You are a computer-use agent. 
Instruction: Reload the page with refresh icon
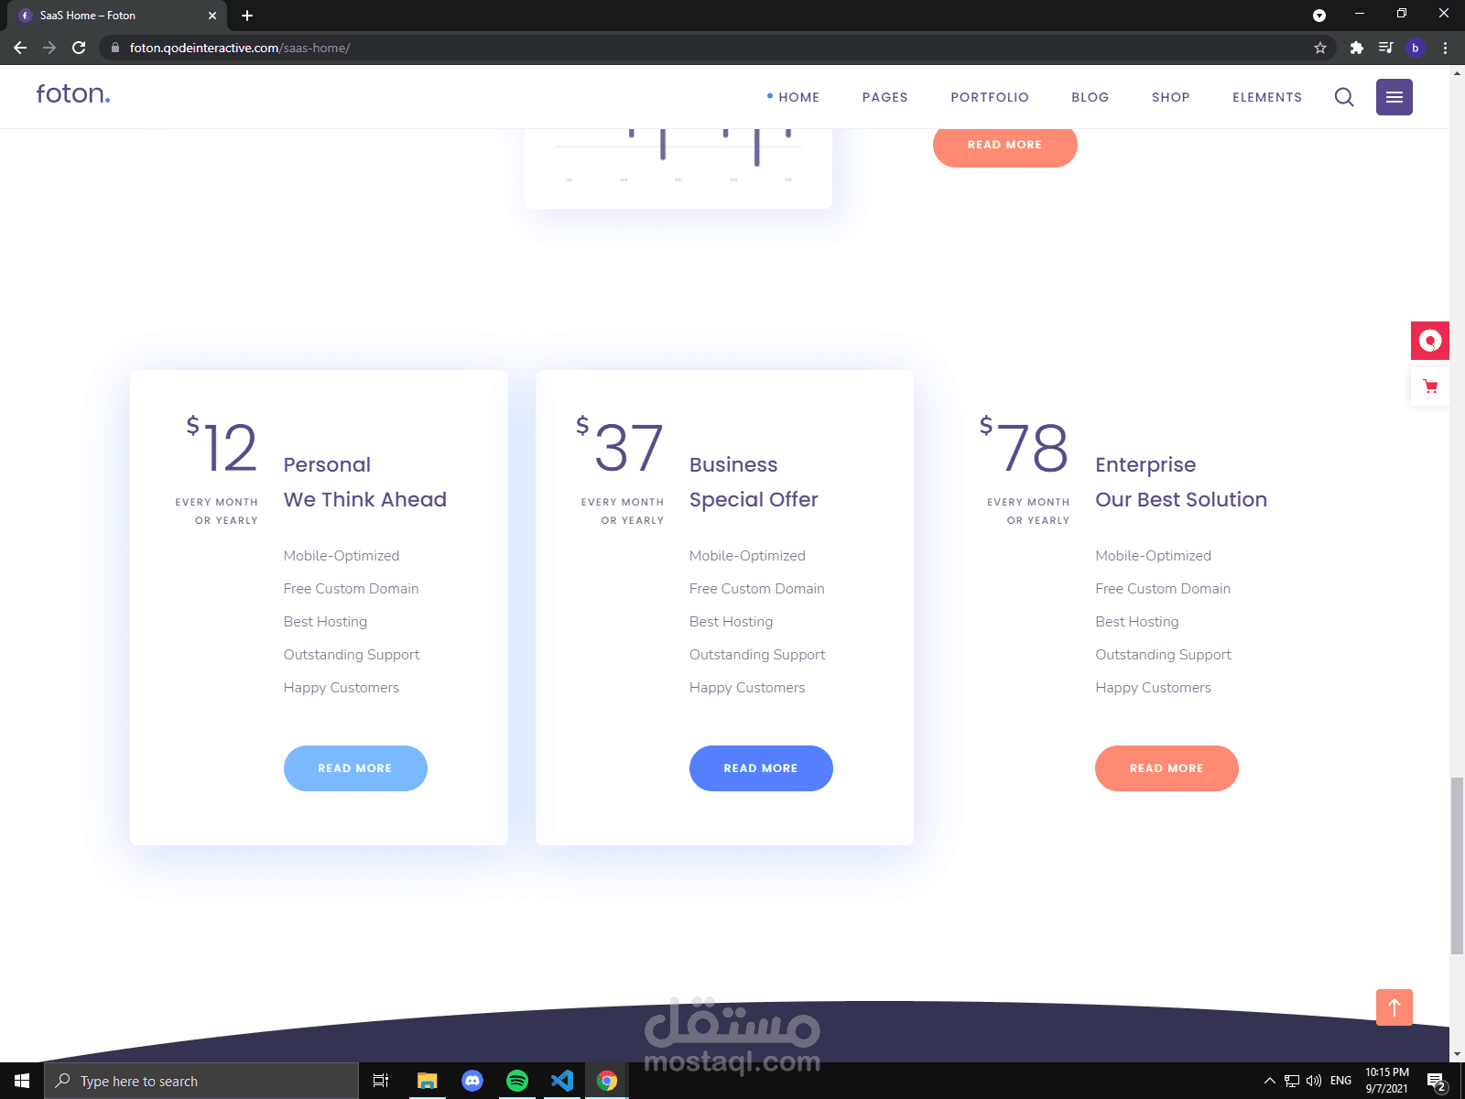79,48
